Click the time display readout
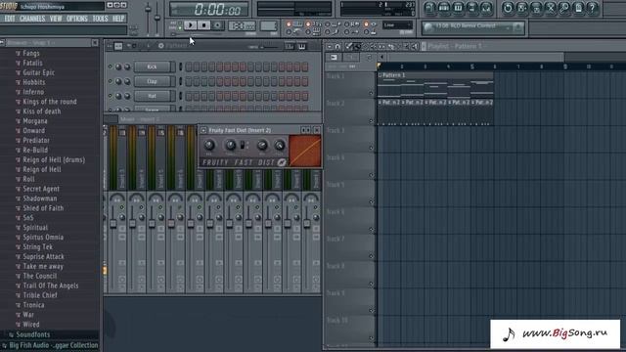 (208, 10)
